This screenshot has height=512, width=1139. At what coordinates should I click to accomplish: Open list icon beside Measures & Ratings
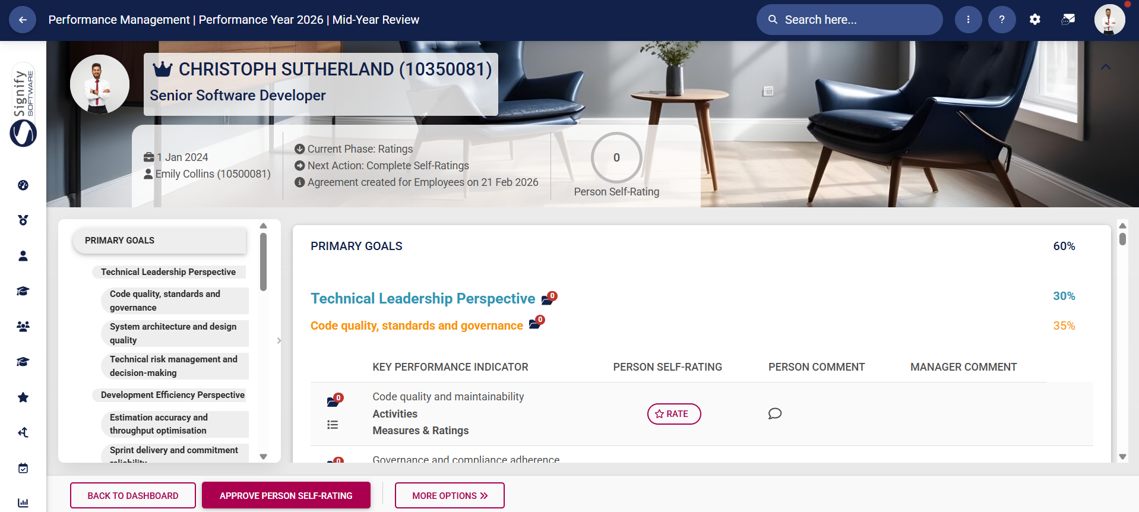[333, 425]
